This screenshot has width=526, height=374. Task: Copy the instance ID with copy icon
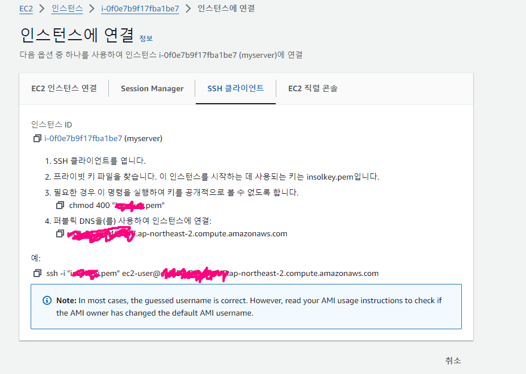(37, 138)
